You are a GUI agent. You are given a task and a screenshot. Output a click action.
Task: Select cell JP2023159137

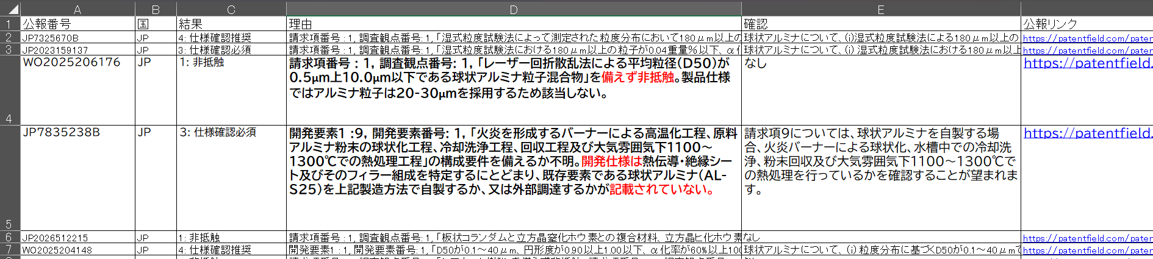point(78,49)
